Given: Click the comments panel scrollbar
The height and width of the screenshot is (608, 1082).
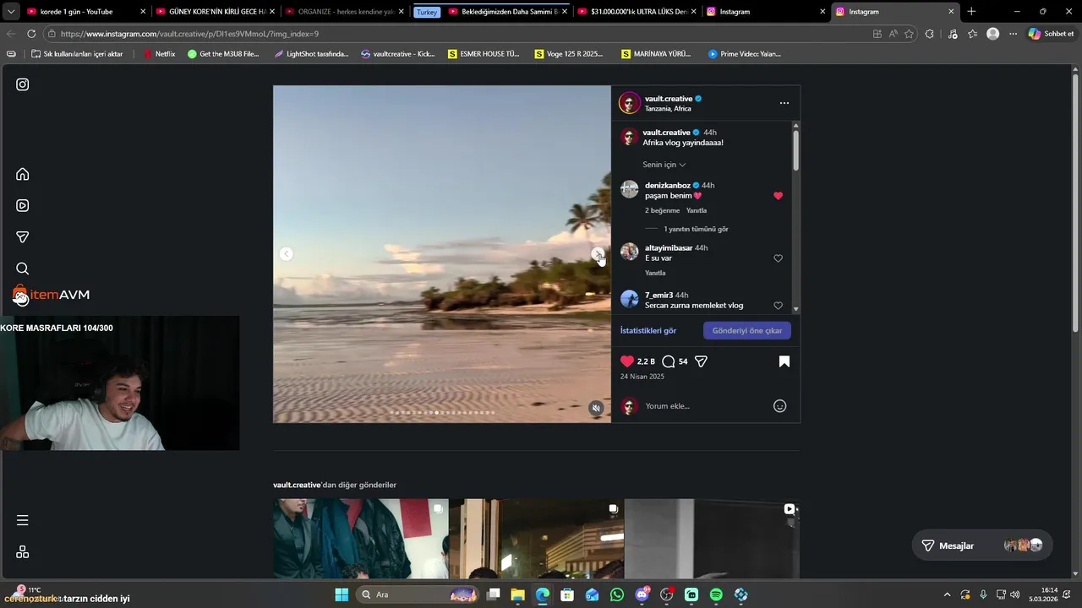Looking at the screenshot, I should [795, 150].
